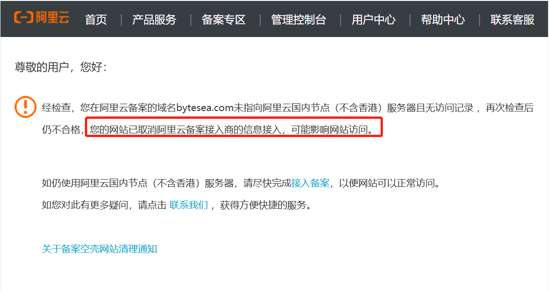Viewport: 549px width, 291px height.
Task: Select 联系客服 to contact support
Action: [x=512, y=20]
